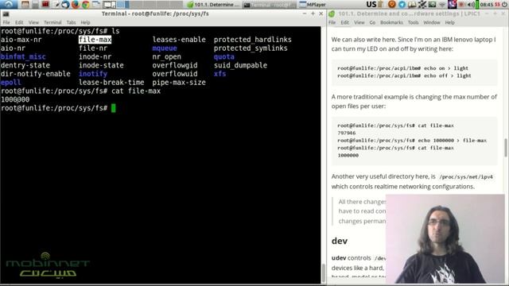Click the US keyboard layout indicator
509x286 pixels.
371,5
